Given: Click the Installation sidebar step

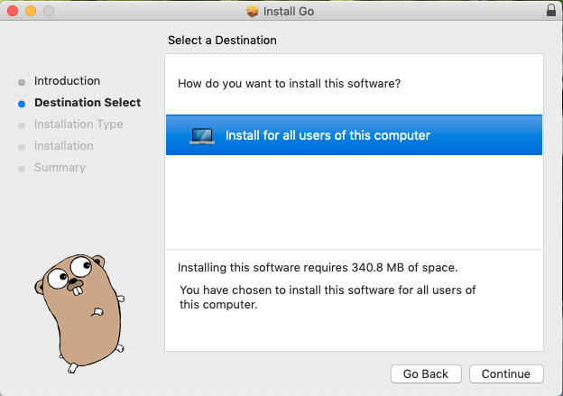Looking at the screenshot, I should pos(64,146).
